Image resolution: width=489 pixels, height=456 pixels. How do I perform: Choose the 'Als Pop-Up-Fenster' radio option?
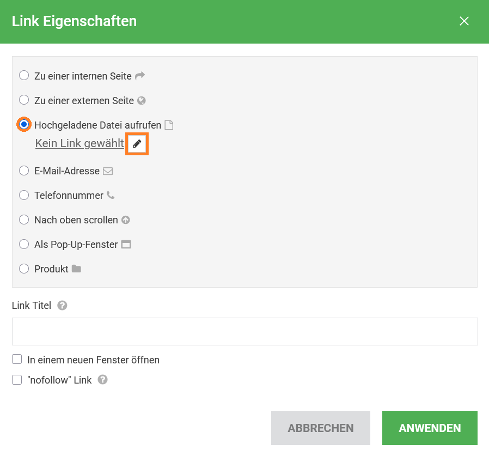[x=24, y=245]
